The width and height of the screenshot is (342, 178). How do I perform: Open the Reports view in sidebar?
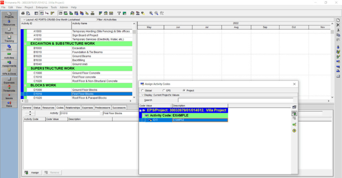9,31
